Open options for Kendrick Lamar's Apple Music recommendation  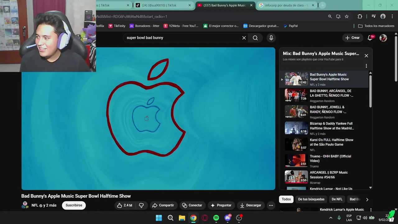[371, 210]
